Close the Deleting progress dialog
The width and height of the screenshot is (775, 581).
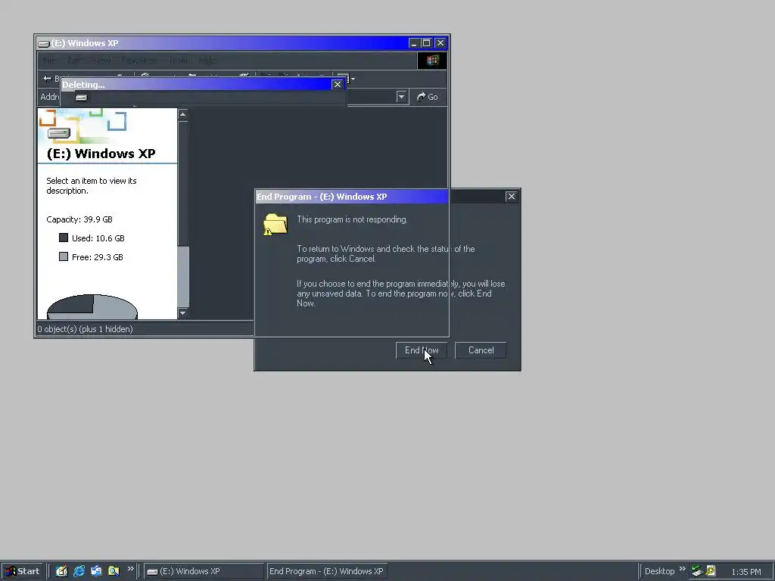tap(338, 85)
